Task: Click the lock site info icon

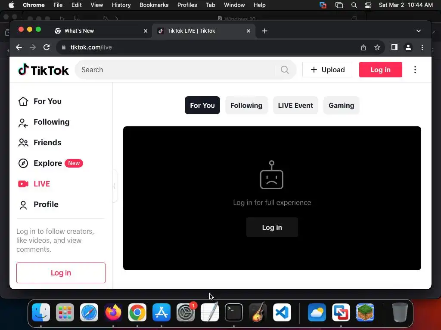Action: pyautogui.click(x=64, y=47)
